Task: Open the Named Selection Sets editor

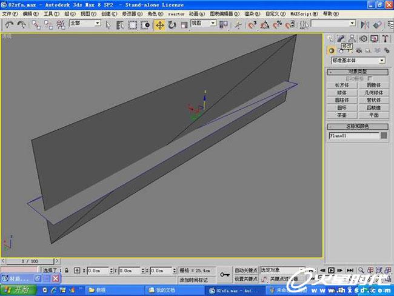Action: [304, 25]
